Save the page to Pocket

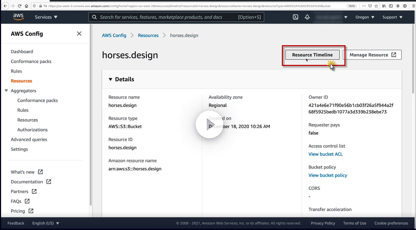pyautogui.click(x=370, y=6)
